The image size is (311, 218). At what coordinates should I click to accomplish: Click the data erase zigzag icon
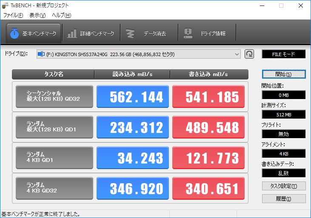[x=130, y=33]
